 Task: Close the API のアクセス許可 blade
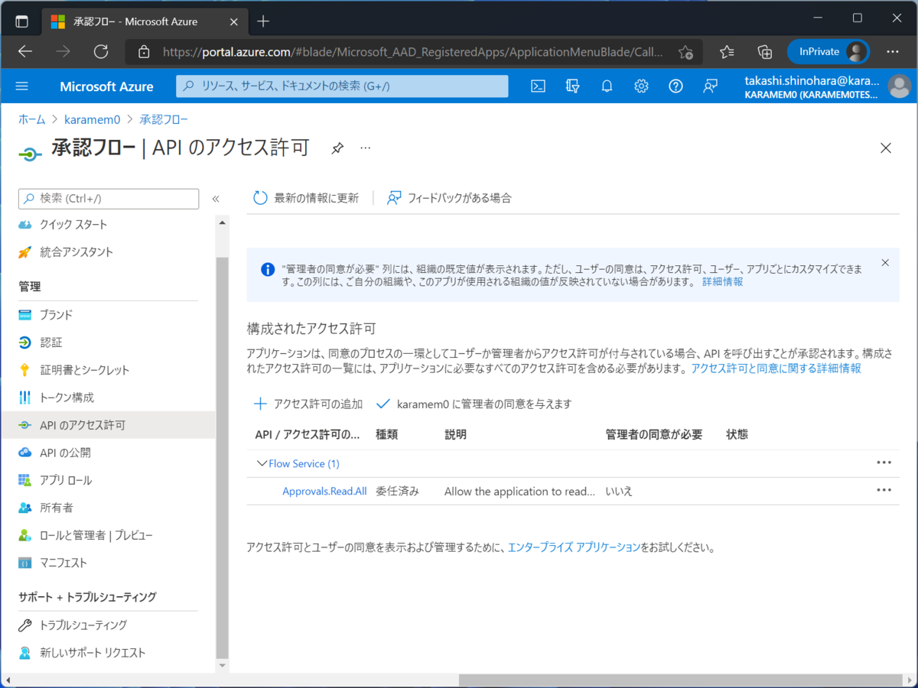coord(886,148)
